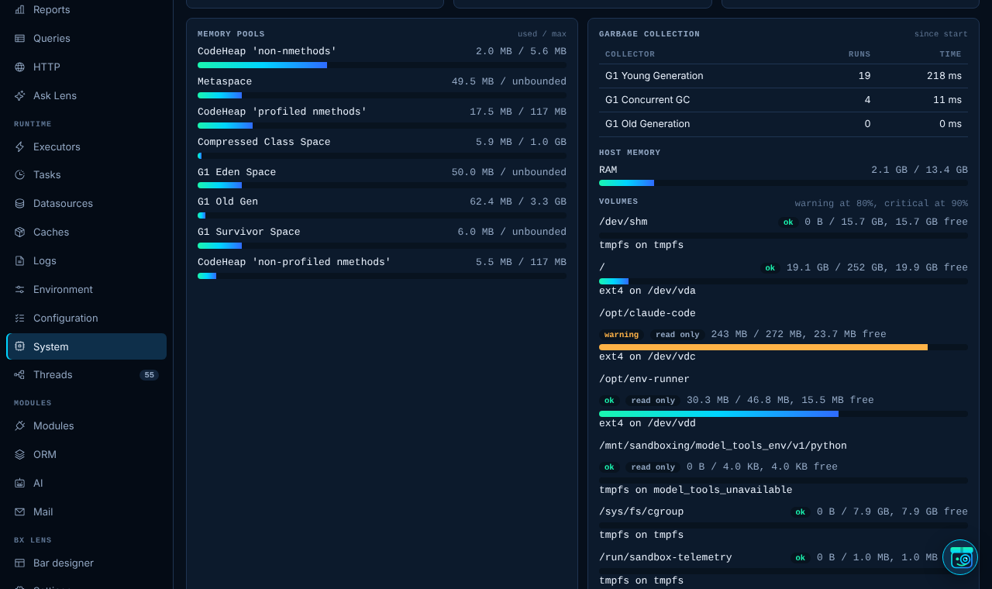This screenshot has width=992, height=589.
Task: Click the Compressed Class Space label
Action: tap(264, 142)
